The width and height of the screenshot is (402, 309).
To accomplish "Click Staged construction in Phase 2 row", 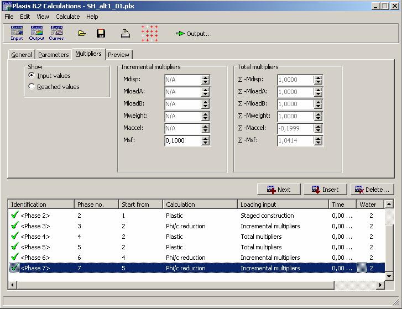I will click(267, 216).
